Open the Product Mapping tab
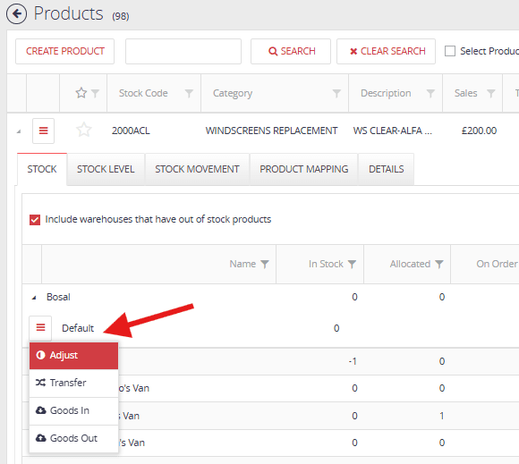The width and height of the screenshot is (519, 464). [x=304, y=169]
